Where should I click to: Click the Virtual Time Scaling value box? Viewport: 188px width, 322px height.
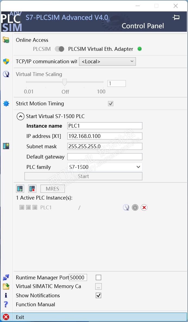(117, 83)
